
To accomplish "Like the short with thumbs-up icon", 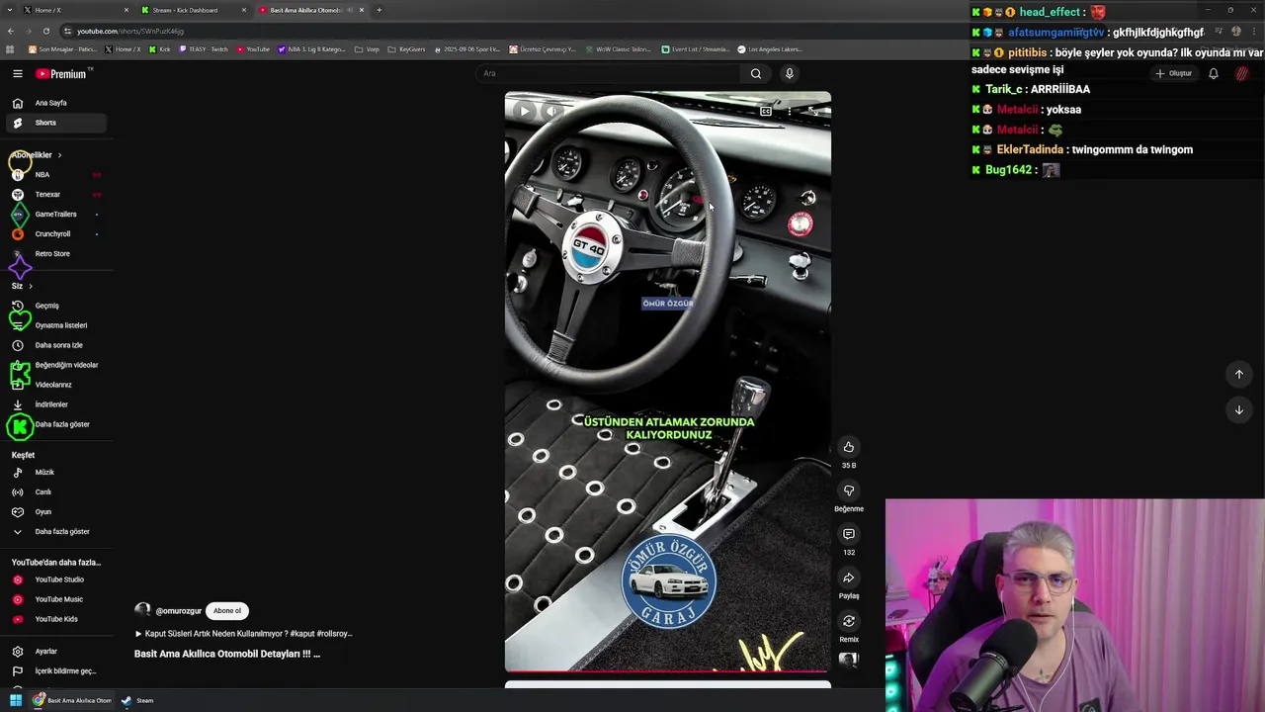I will [849, 447].
